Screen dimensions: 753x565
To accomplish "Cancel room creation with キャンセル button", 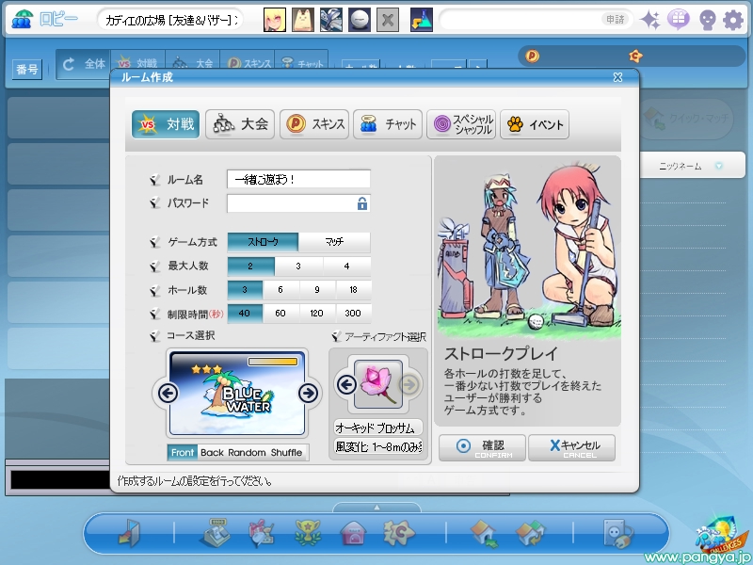I will pos(572,448).
